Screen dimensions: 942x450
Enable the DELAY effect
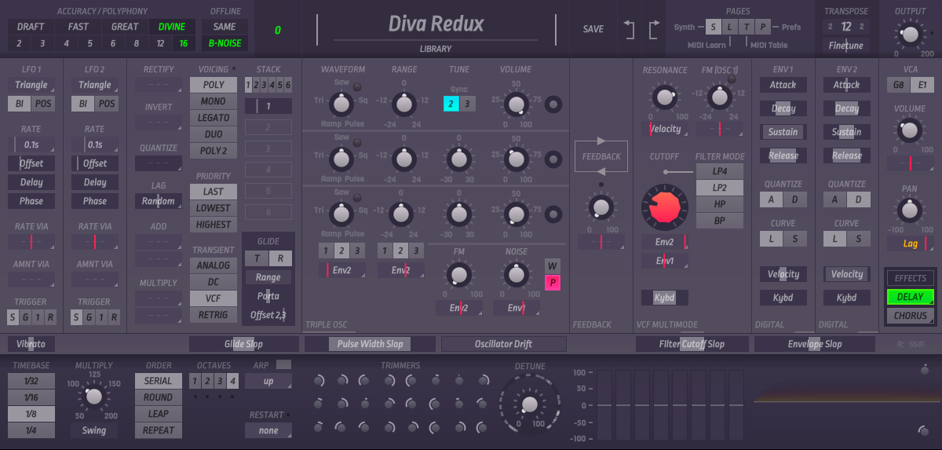[911, 297]
